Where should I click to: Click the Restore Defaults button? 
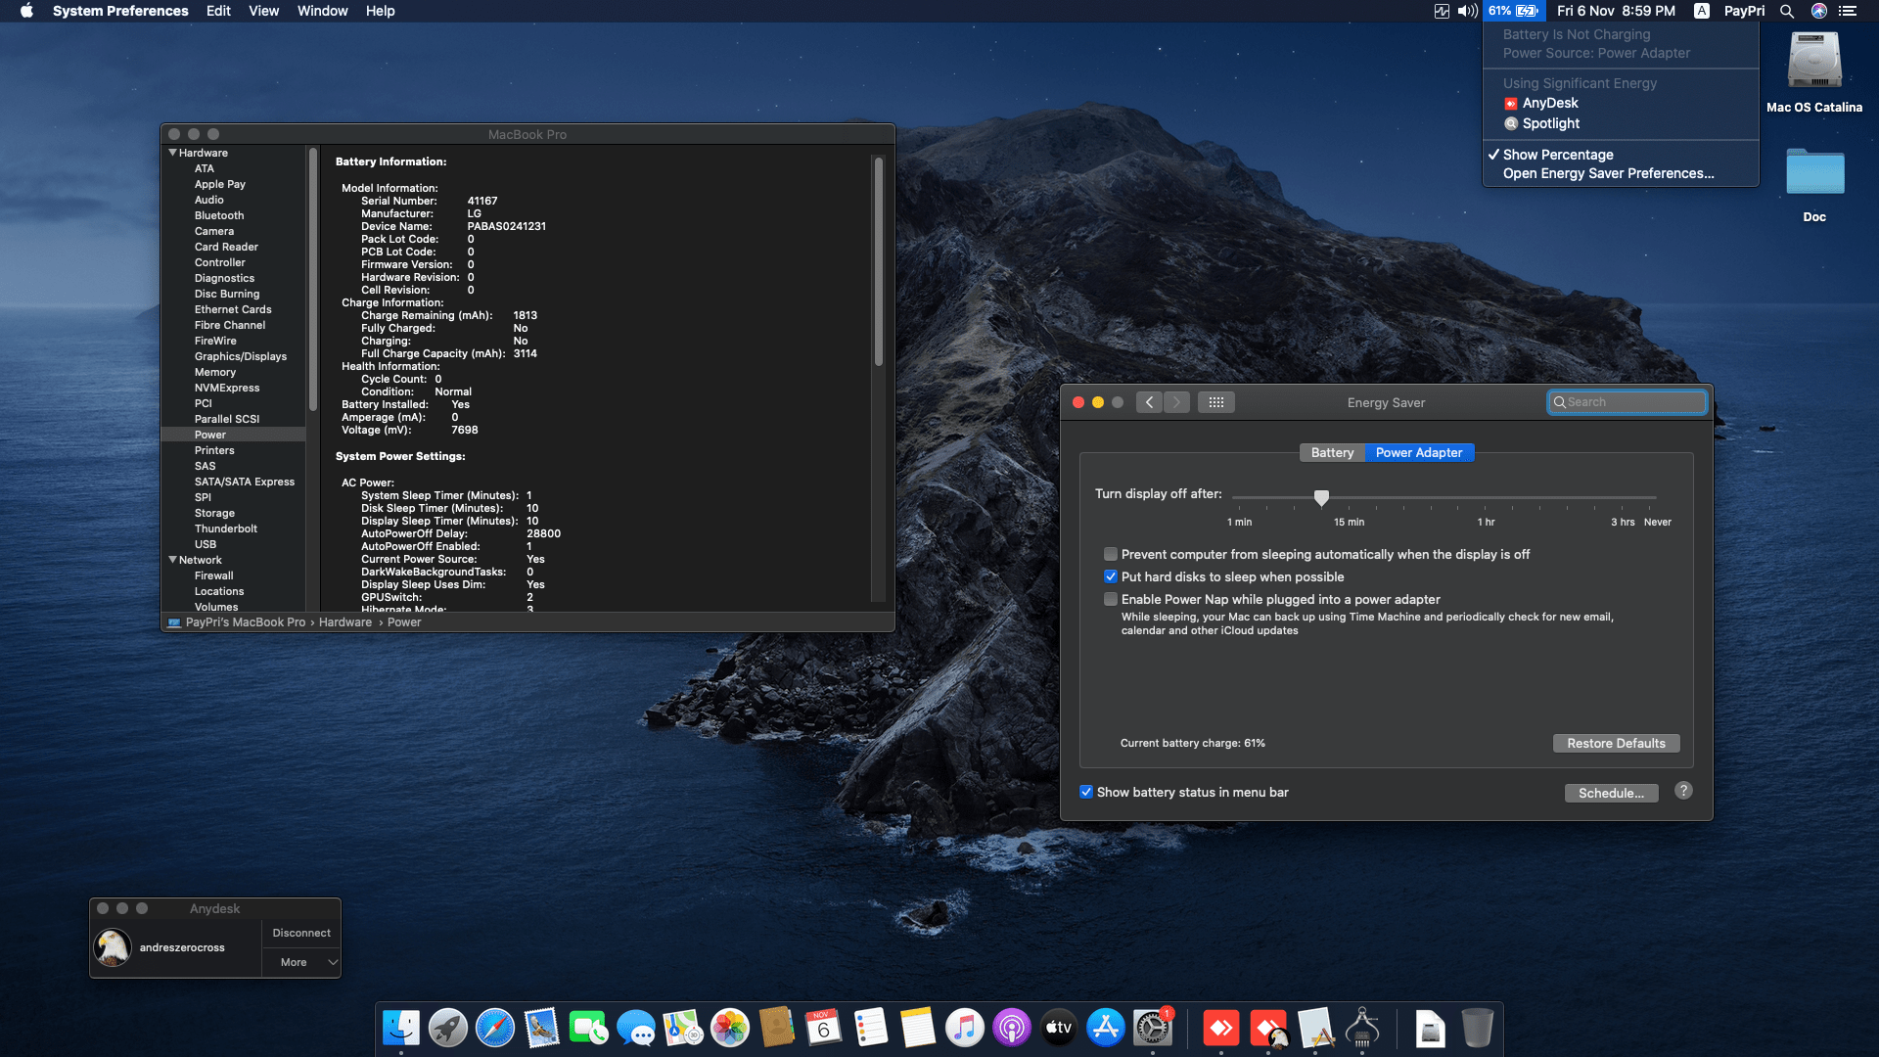click(x=1616, y=743)
